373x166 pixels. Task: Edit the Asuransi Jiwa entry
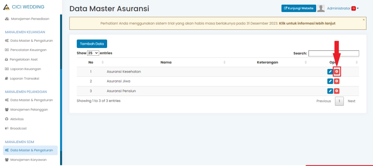330,81
